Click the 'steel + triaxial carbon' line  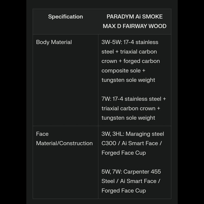(129, 52)
